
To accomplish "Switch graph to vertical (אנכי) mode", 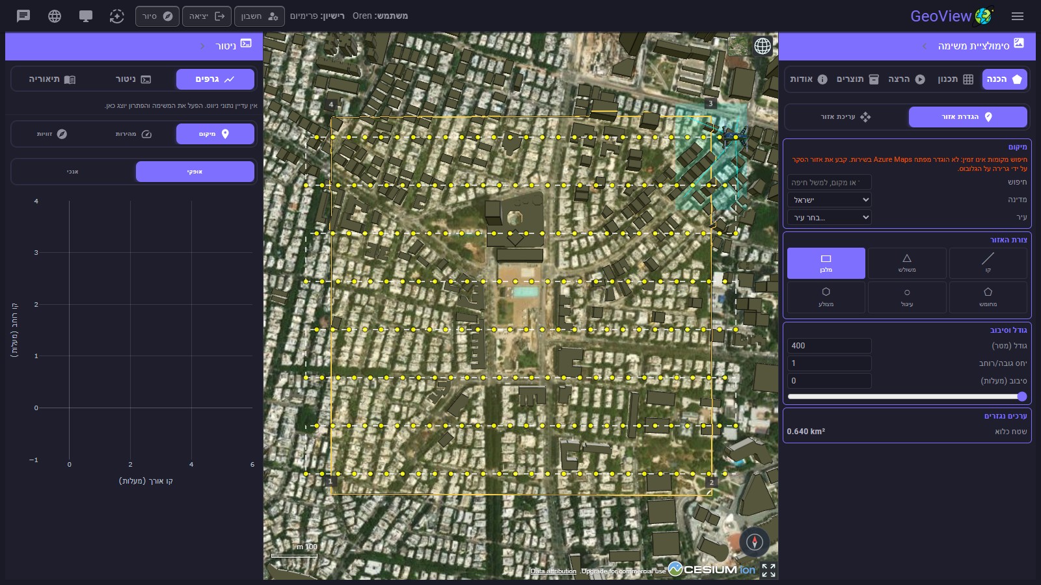I will click(73, 172).
